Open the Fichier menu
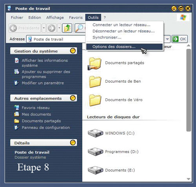Viewport: 196px width, 187px height. (17, 17)
